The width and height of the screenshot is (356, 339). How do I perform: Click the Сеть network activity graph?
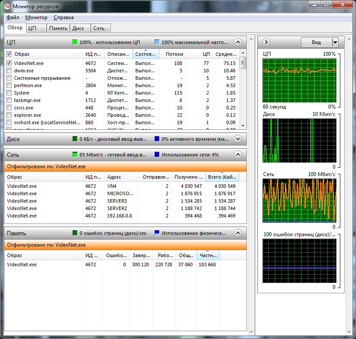[299, 201]
